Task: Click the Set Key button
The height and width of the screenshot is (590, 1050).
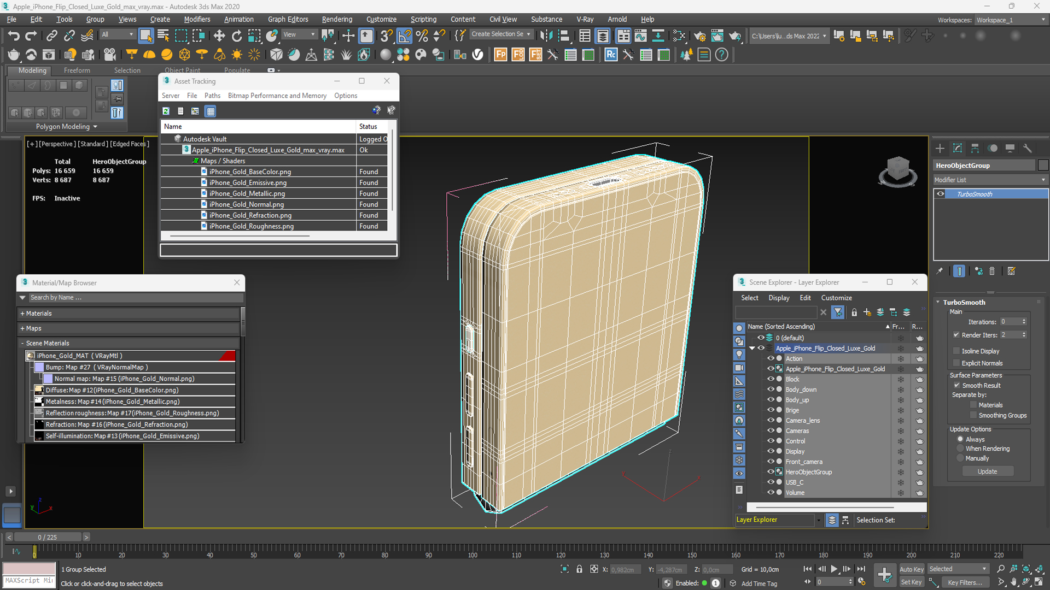Action: tap(912, 582)
